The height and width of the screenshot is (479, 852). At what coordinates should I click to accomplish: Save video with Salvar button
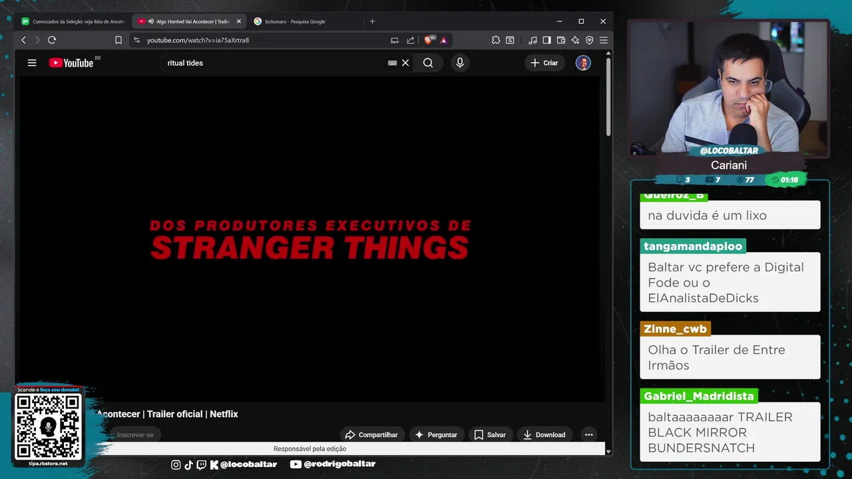[490, 434]
